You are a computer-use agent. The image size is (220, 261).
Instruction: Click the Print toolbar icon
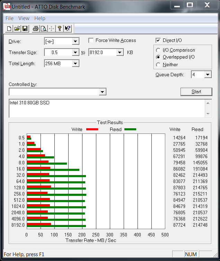[x=35, y=28]
